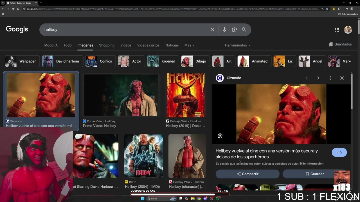Image resolution: width=360 pixels, height=202 pixels.
Task: Go to Google home via logo
Action: coord(17,29)
